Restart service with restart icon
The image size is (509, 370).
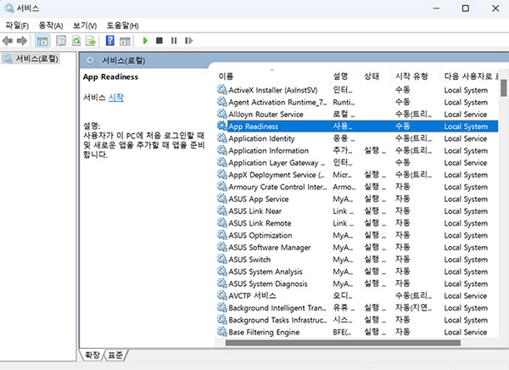pos(189,41)
